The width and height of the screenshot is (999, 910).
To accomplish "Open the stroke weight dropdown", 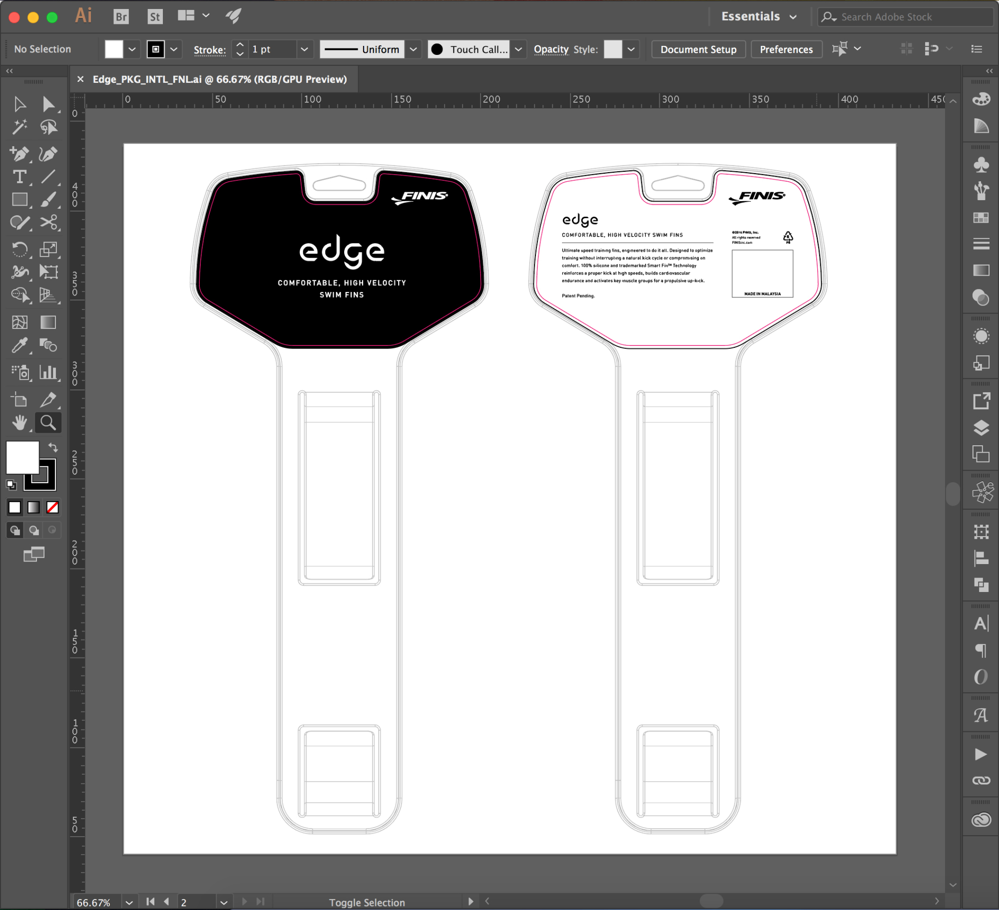I will [304, 49].
